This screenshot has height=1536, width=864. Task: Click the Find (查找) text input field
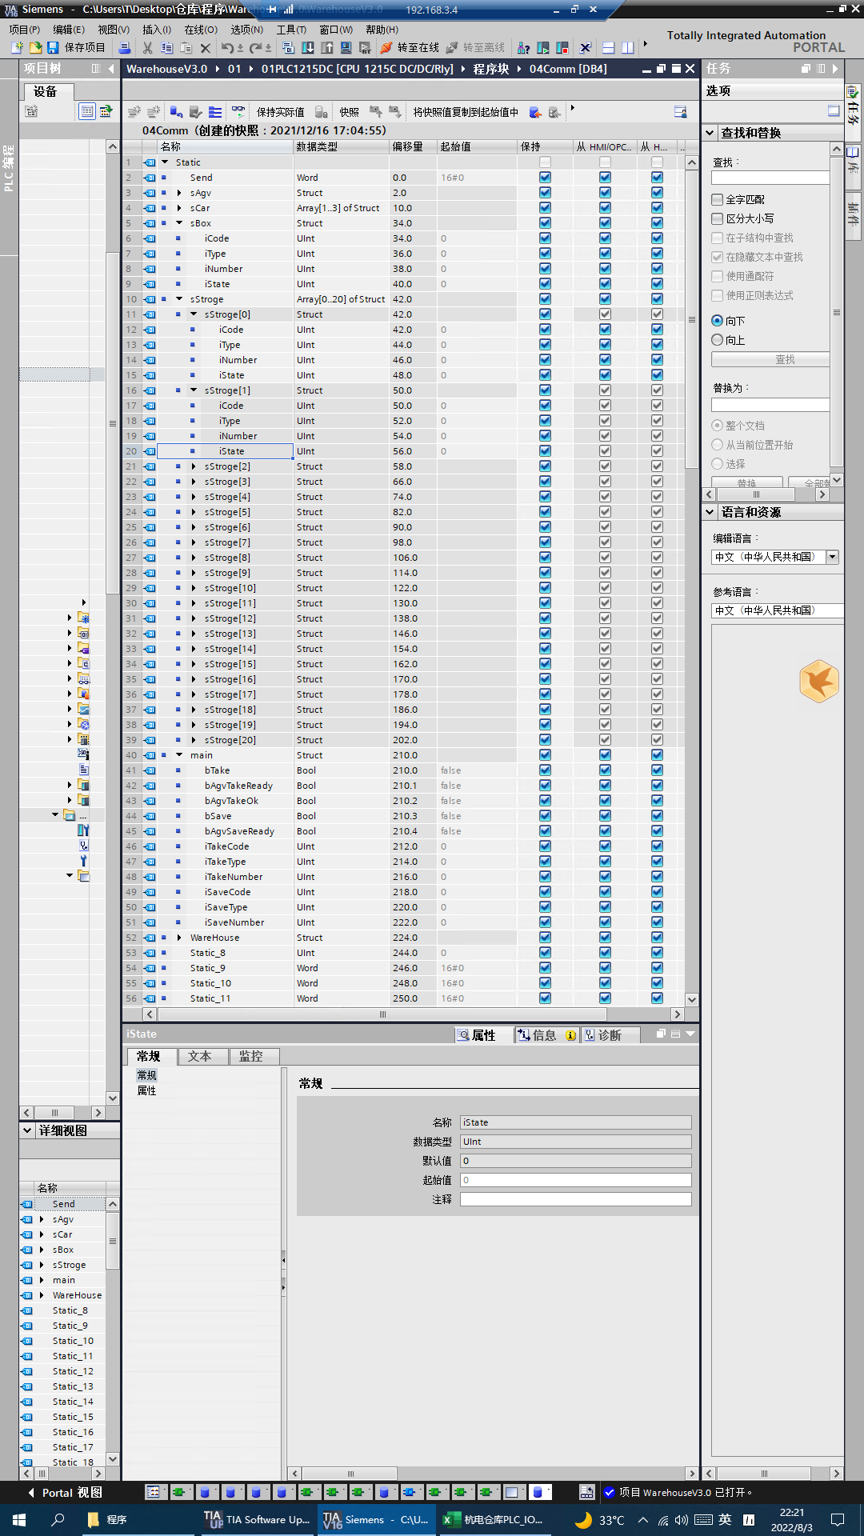pyautogui.click(x=770, y=178)
